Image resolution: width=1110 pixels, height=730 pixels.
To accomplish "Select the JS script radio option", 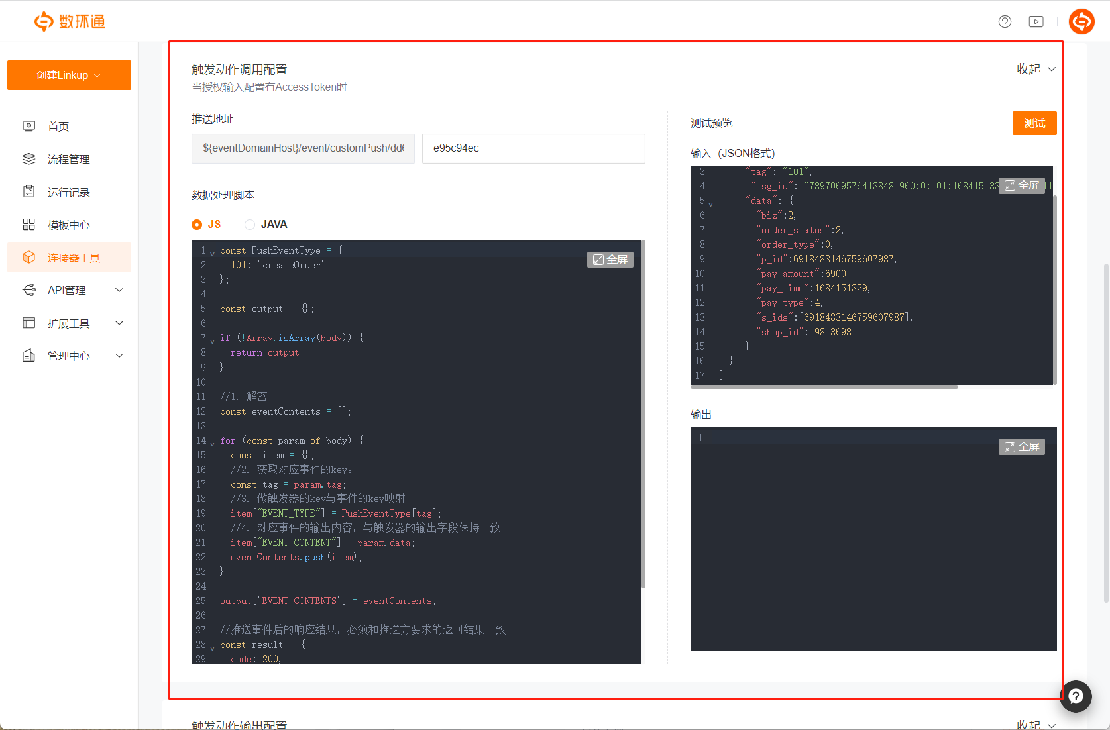I will (x=197, y=225).
